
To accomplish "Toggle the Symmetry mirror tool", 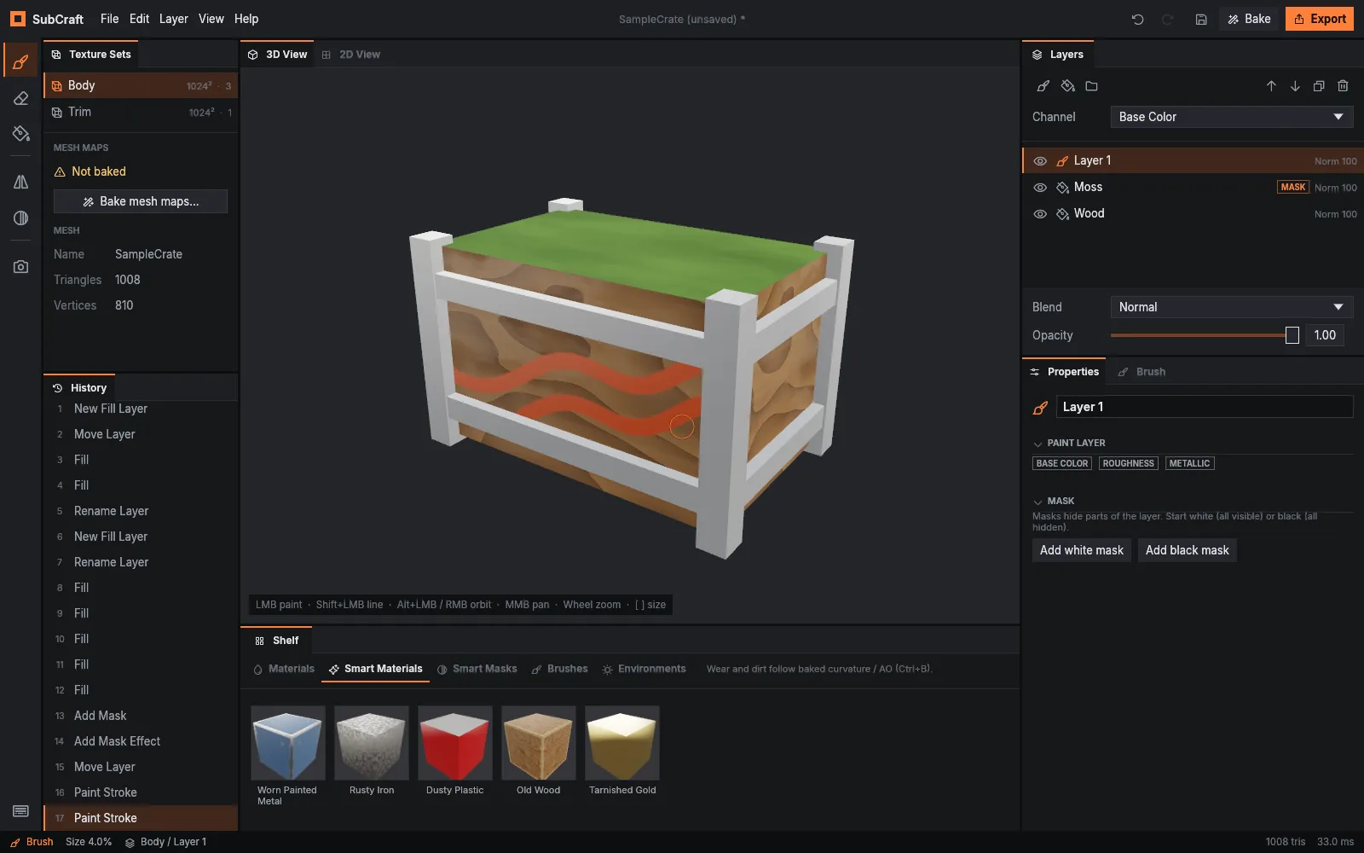I will pyautogui.click(x=21, y=182).
